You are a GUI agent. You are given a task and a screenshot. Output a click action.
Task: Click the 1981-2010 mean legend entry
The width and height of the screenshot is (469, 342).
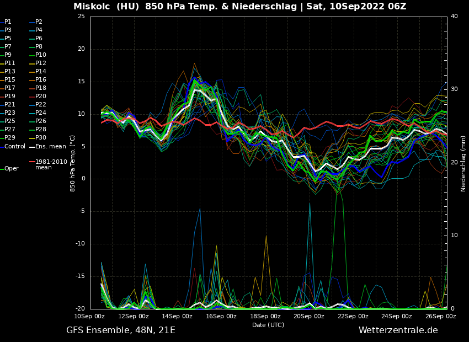click(x=51, y=164)
